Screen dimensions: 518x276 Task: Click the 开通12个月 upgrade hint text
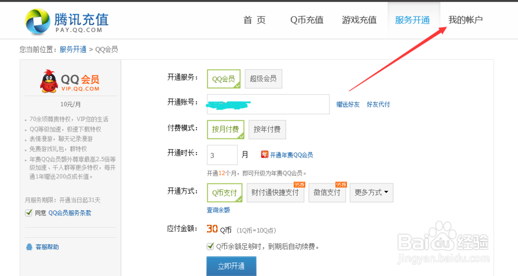(x=257, y=173)
